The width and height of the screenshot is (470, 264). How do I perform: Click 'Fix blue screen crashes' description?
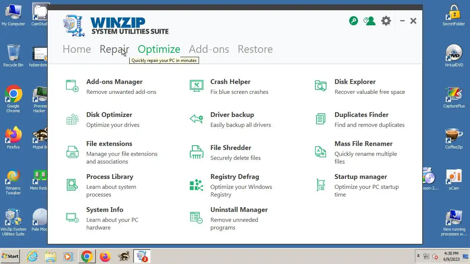(x=239, y=92)
